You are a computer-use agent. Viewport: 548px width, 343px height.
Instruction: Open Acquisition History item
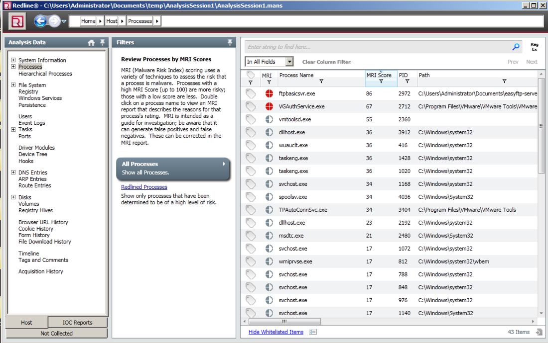pos(41,271)
